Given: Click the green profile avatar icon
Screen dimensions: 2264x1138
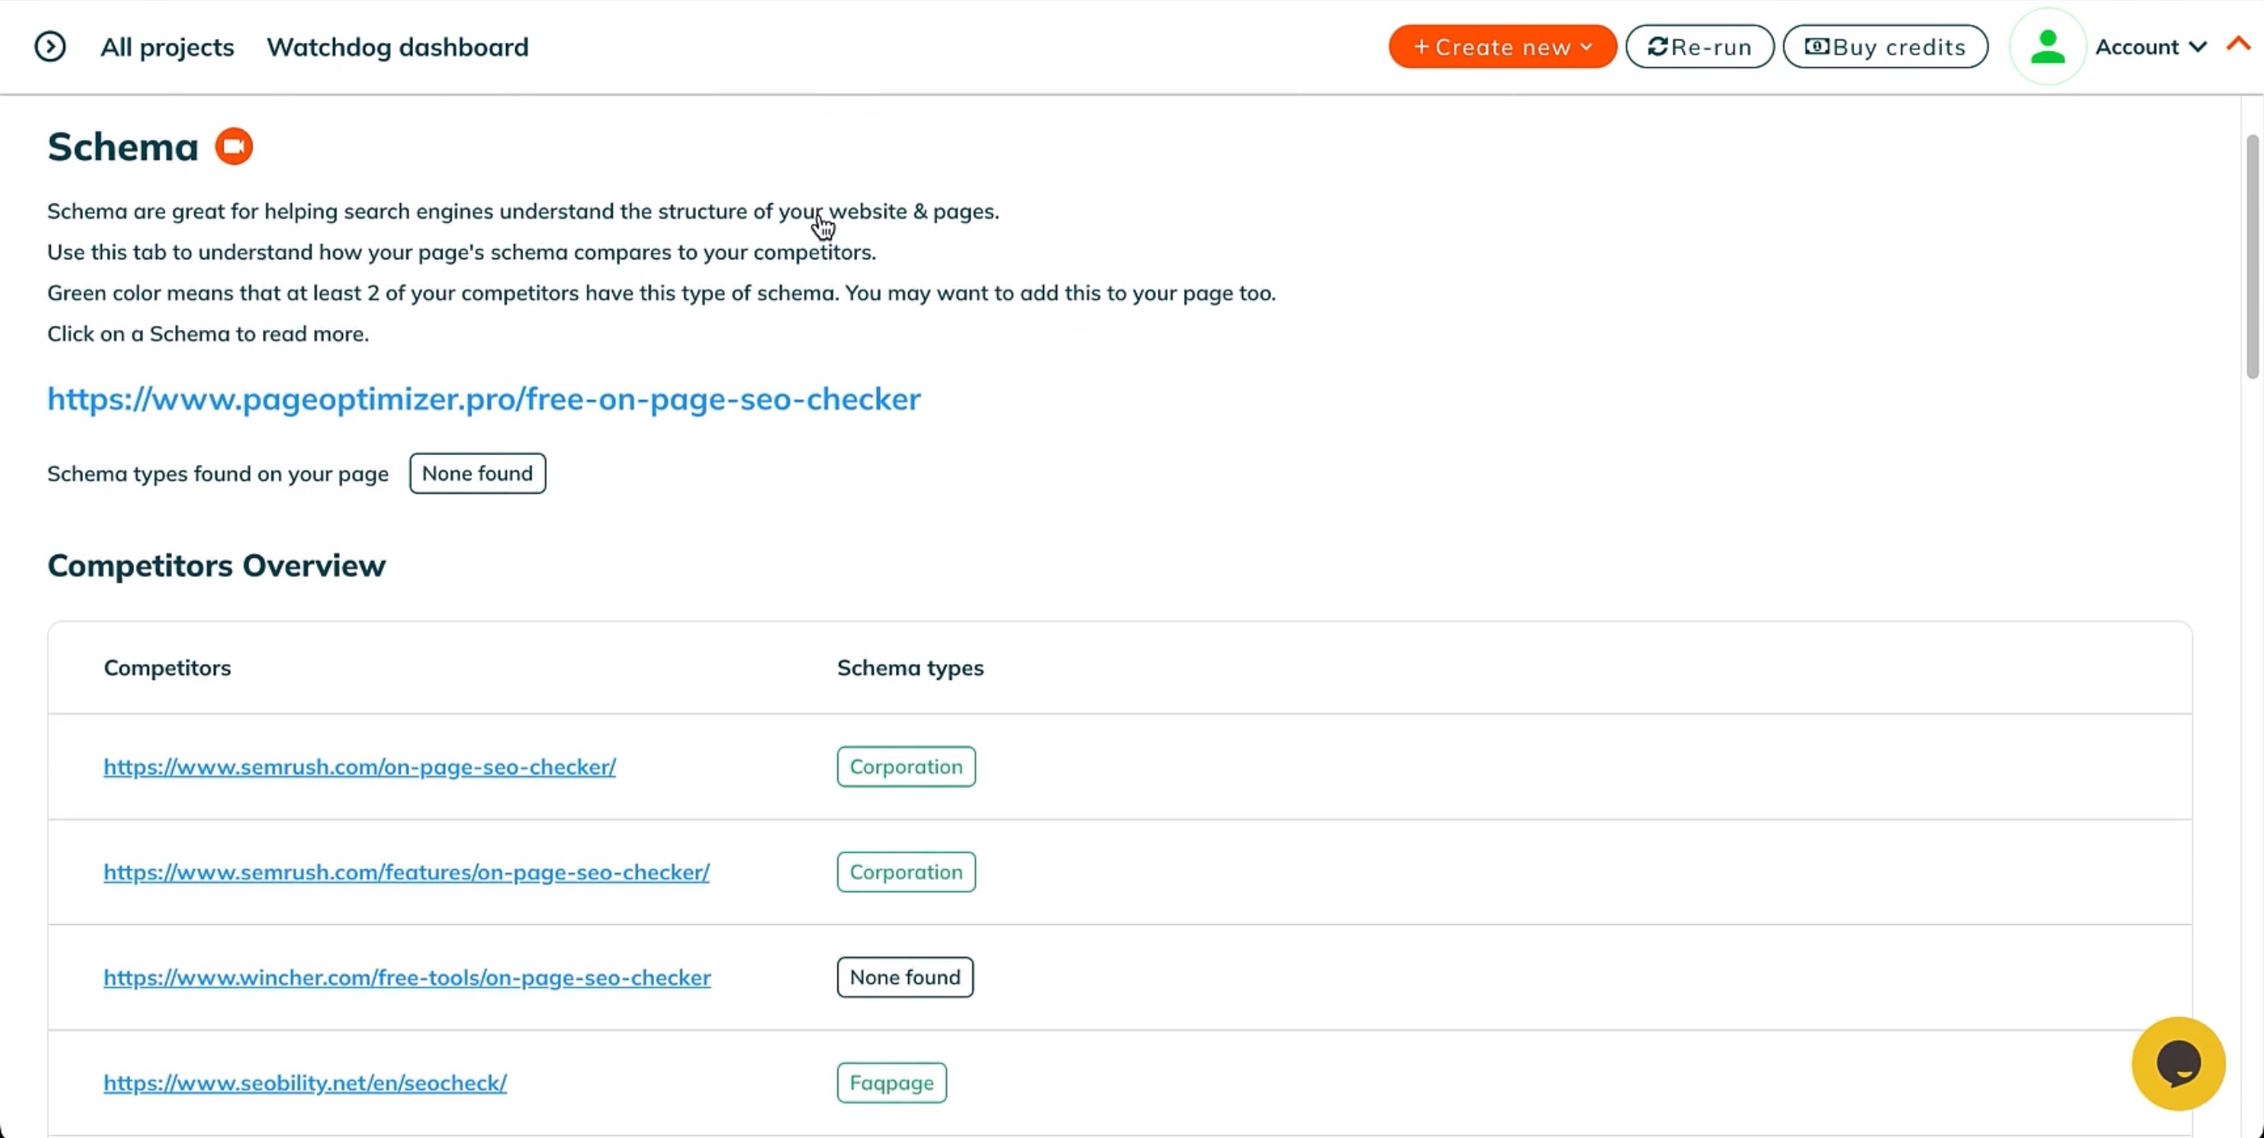Looking at the screenshot, I should pyautogui.click(x=2047, y=46).
